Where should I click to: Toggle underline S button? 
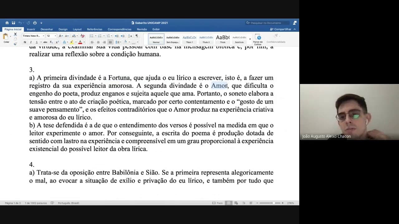click(x=36, y=42)
